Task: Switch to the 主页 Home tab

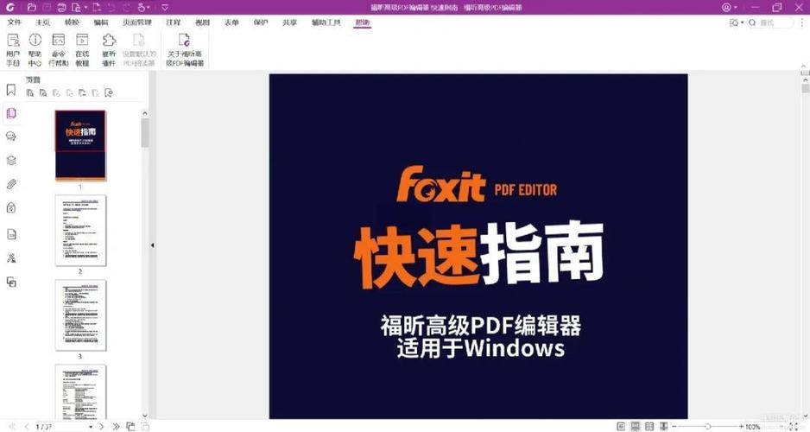Action: pos(43,22)
